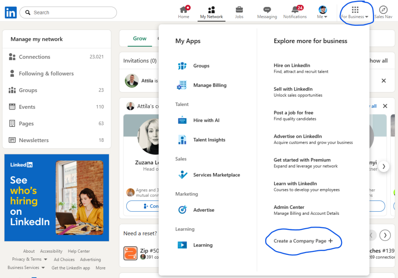The width and height of the screenshot is (398, 278).
Task: Select Learn with LinkedIn option
Action: (307, 186)
